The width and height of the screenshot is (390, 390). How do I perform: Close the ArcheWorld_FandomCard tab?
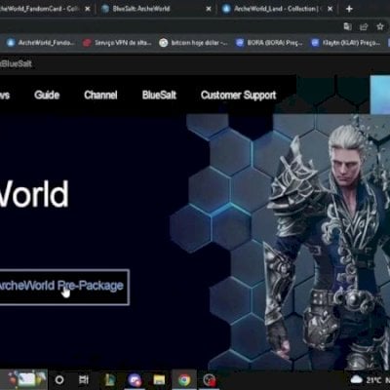(88, 9)
